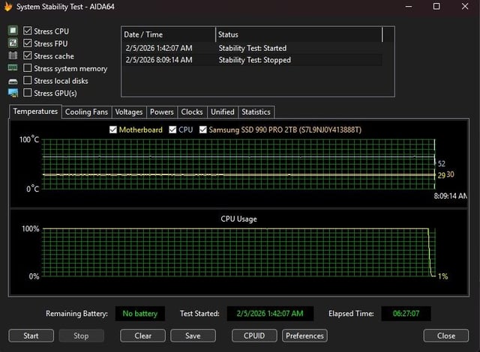
Task: Uncheck the Samsung SSD 990 PRO sensor
Action: point(203,130)
